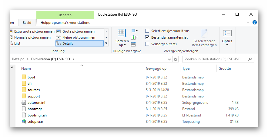Click Dvd-station (F:) ESD-ISO breadcrumb

tap(50, 59)
